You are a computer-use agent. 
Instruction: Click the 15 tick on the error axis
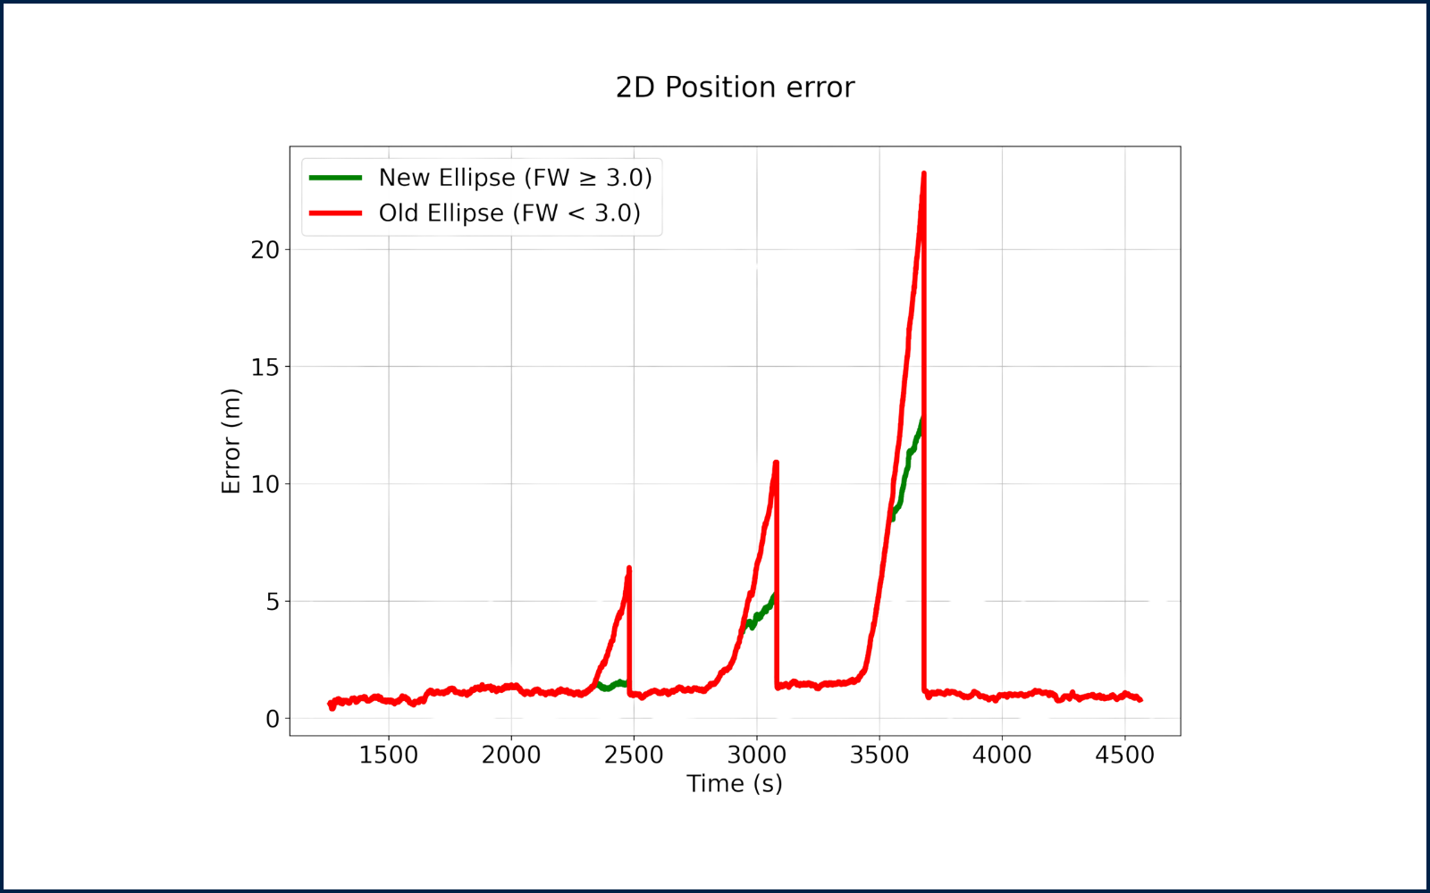[265, 367]
